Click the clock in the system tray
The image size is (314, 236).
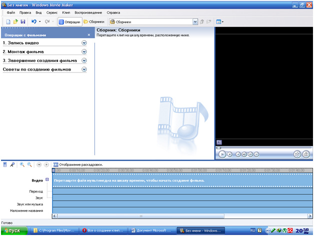(x=302, y=231)
